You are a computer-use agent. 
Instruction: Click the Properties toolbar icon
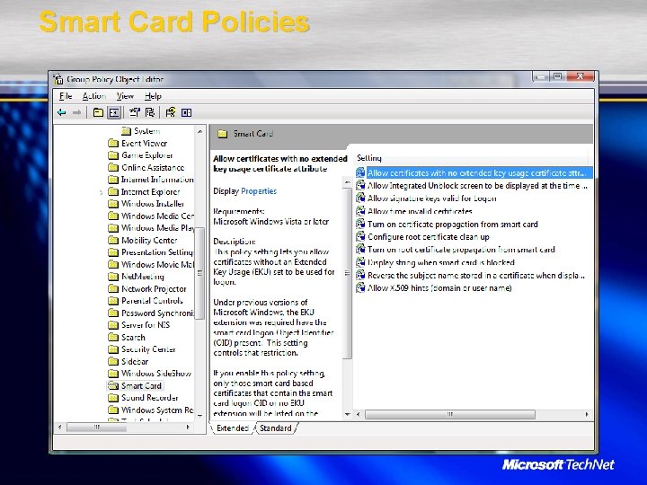tap(135, 112)
